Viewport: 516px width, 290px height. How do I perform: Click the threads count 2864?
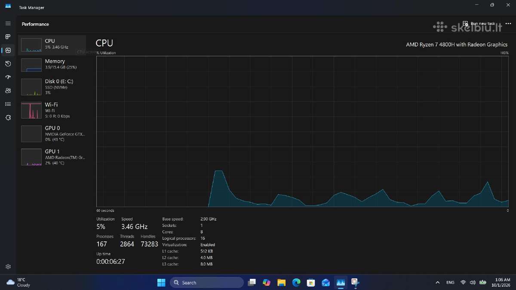click(127, 244)
